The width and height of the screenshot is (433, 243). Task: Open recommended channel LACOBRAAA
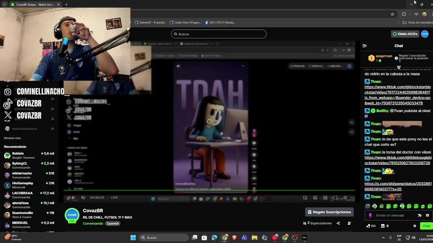[x=29, y=195]
